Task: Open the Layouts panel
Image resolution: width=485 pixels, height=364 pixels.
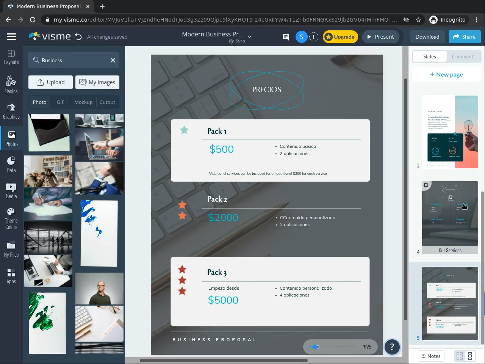Action: point(11,57)
